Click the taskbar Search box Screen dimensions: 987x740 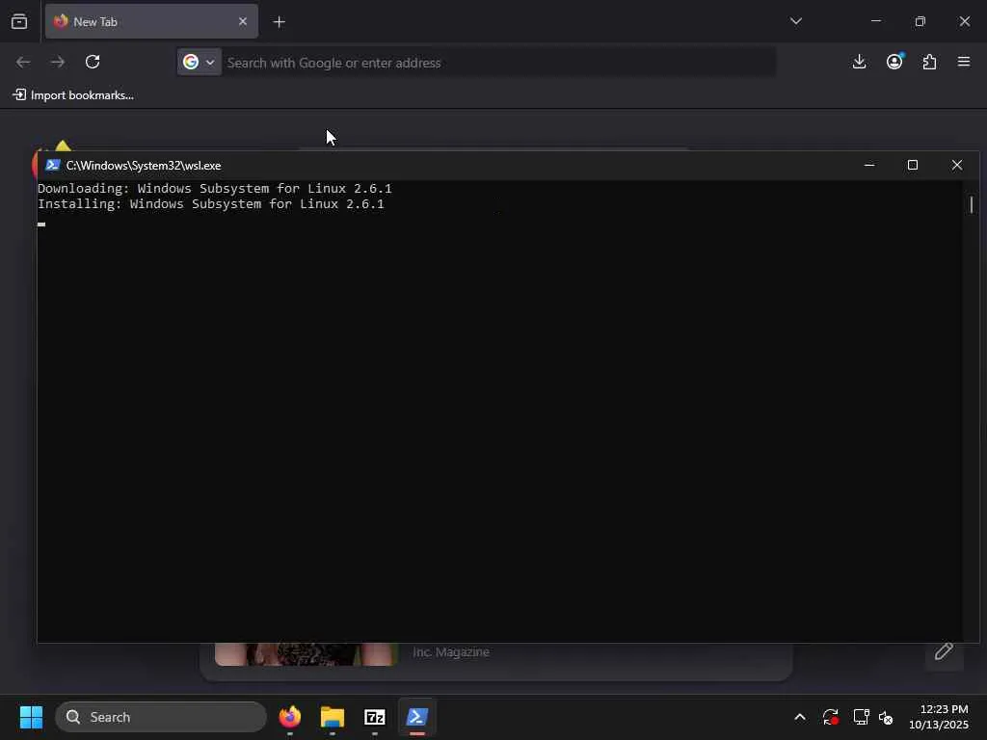click(161, 717)
